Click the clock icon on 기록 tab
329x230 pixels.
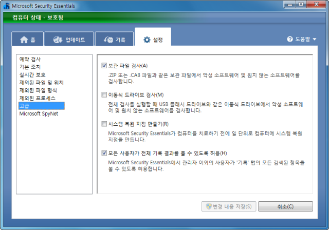coord(108,40)
